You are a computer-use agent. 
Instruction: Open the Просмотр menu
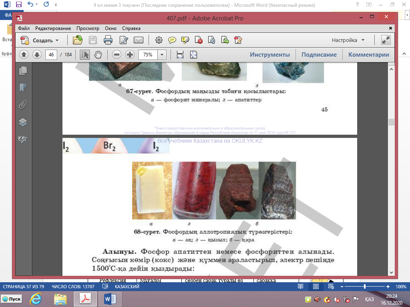tap(88, 28)
